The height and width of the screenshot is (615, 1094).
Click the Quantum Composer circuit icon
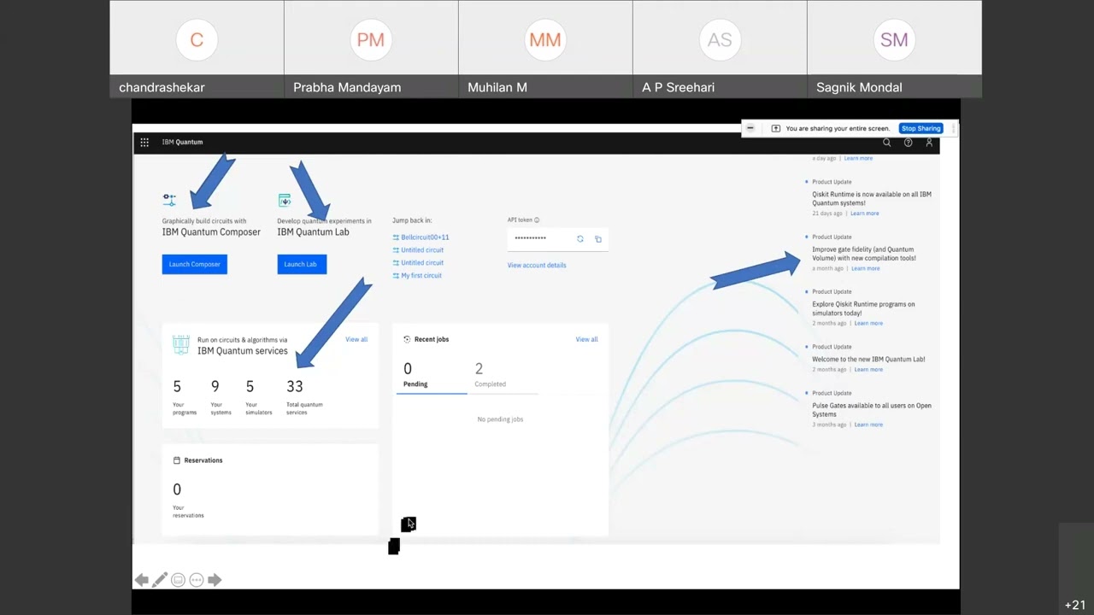pyautogui.click(x=169, y=200)
